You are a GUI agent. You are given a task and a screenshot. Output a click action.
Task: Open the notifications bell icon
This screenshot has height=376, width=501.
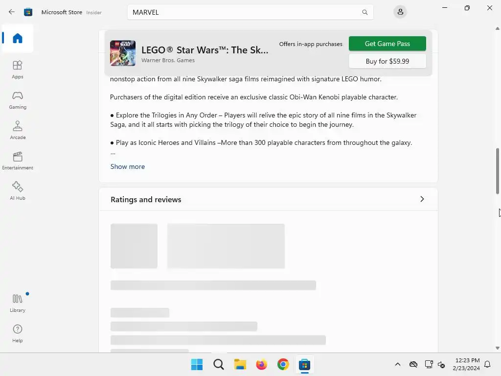pyautogui.click(x=487, y=364)
